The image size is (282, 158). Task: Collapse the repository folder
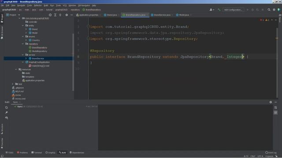coord(23,44)
